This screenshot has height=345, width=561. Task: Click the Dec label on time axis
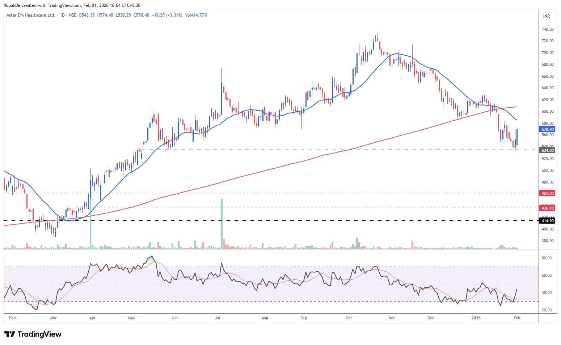tap(431, 318)
